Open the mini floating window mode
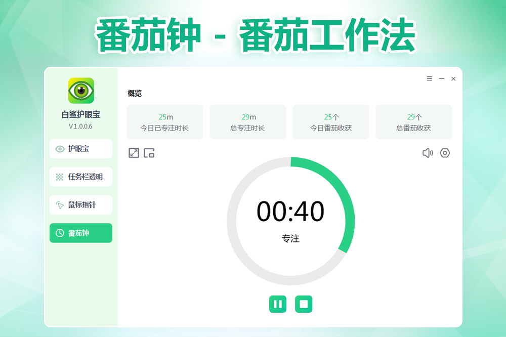 tap(149, 153)
